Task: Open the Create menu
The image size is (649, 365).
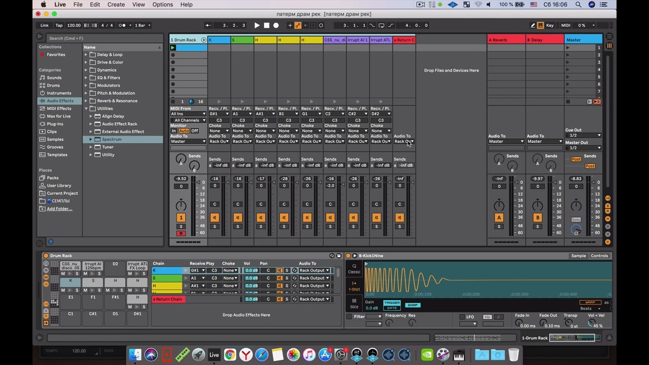Action: [116, 5]
